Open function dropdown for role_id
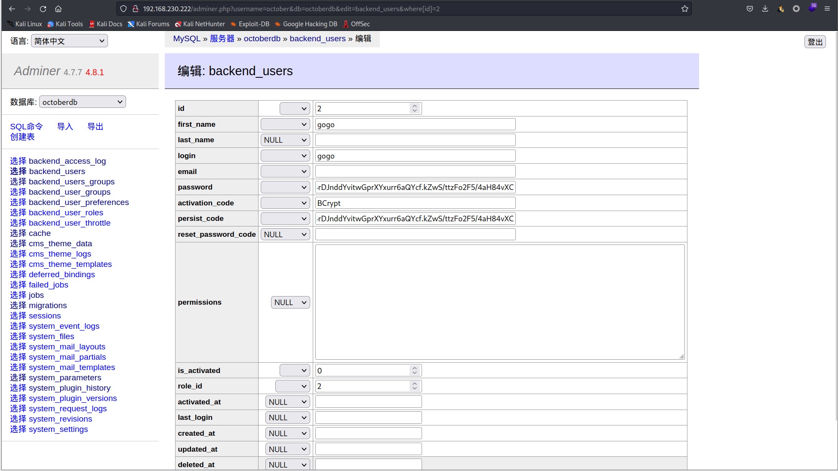 tap(293, 386)
